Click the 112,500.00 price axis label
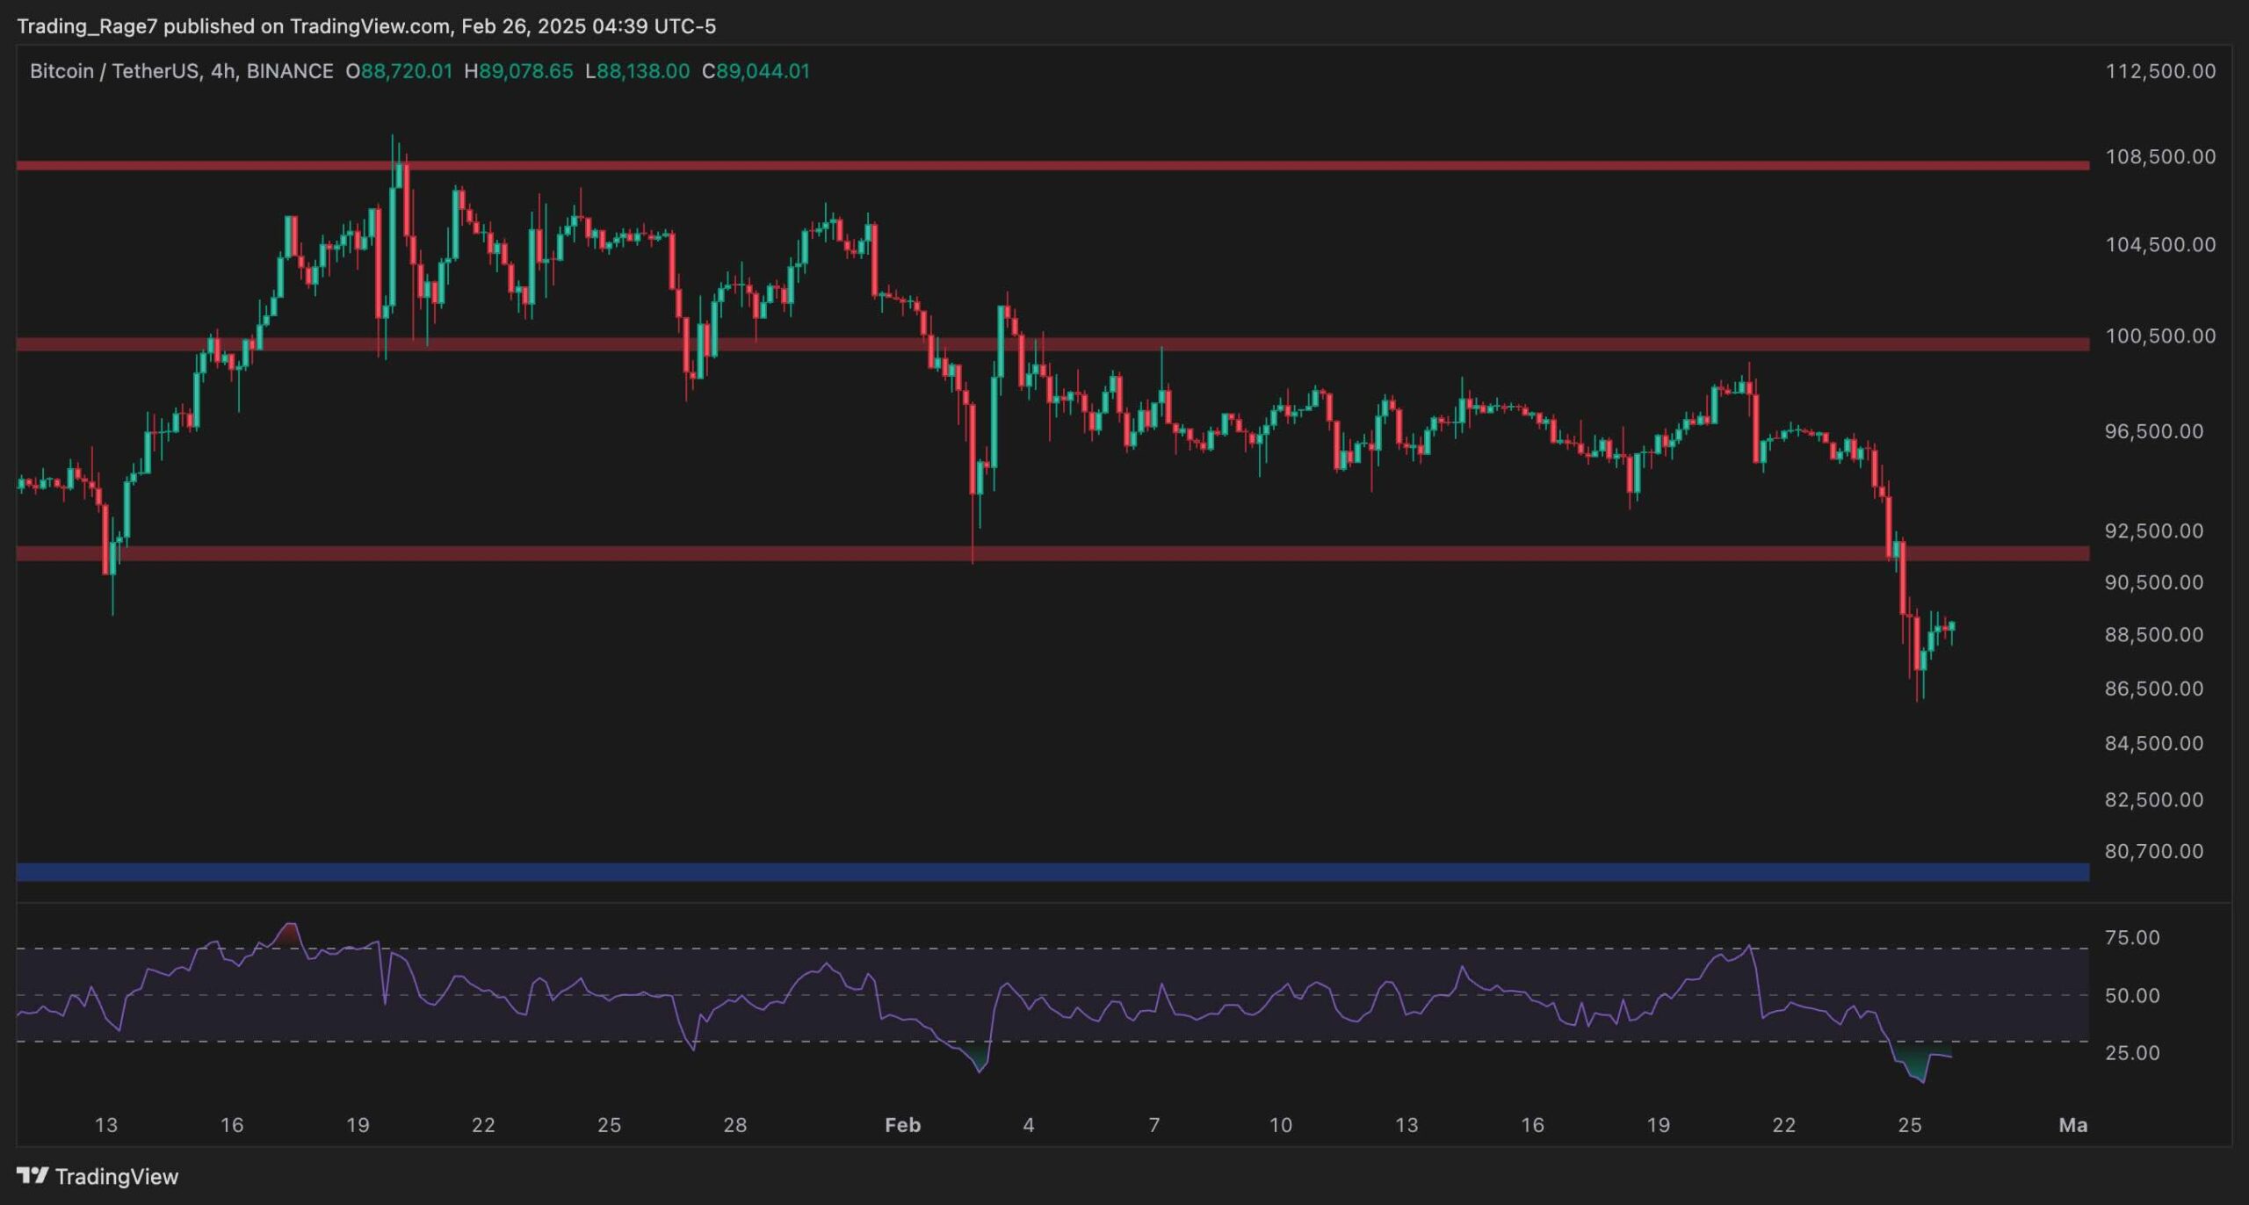 point(2159,71)
